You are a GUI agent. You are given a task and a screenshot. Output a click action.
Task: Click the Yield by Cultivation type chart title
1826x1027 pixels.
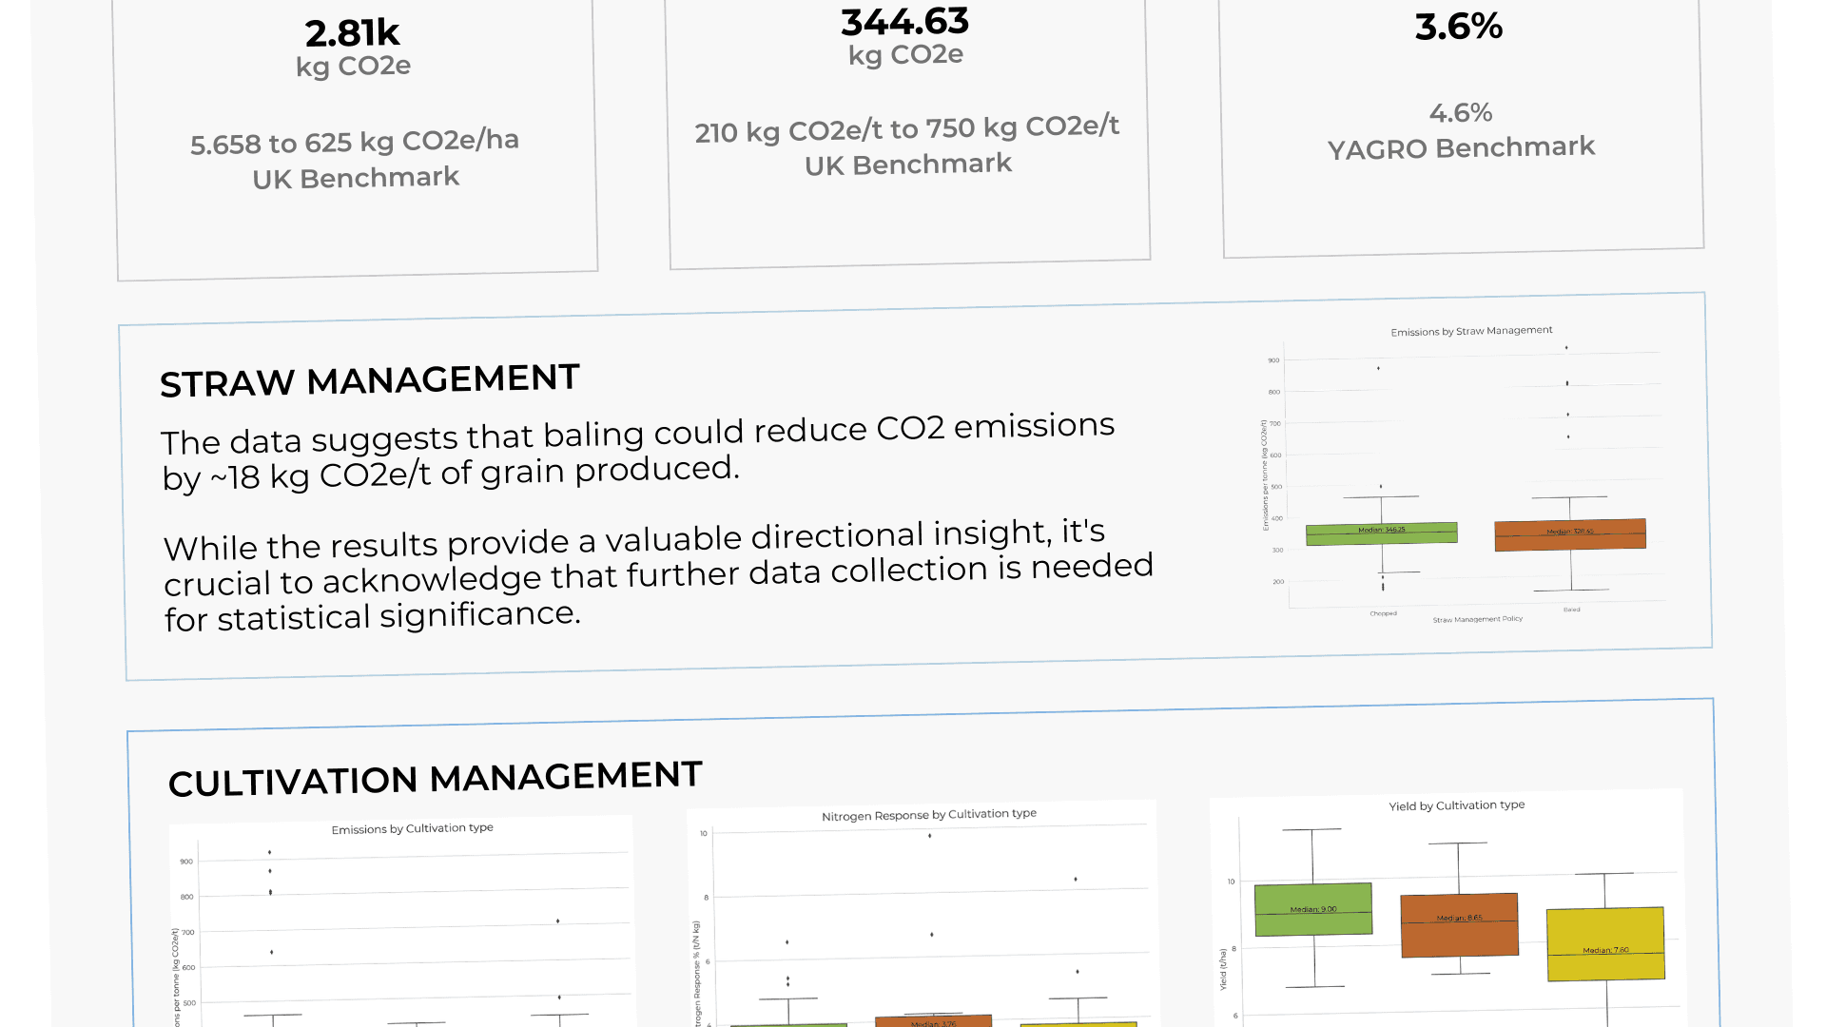[x=1456, y=805]
